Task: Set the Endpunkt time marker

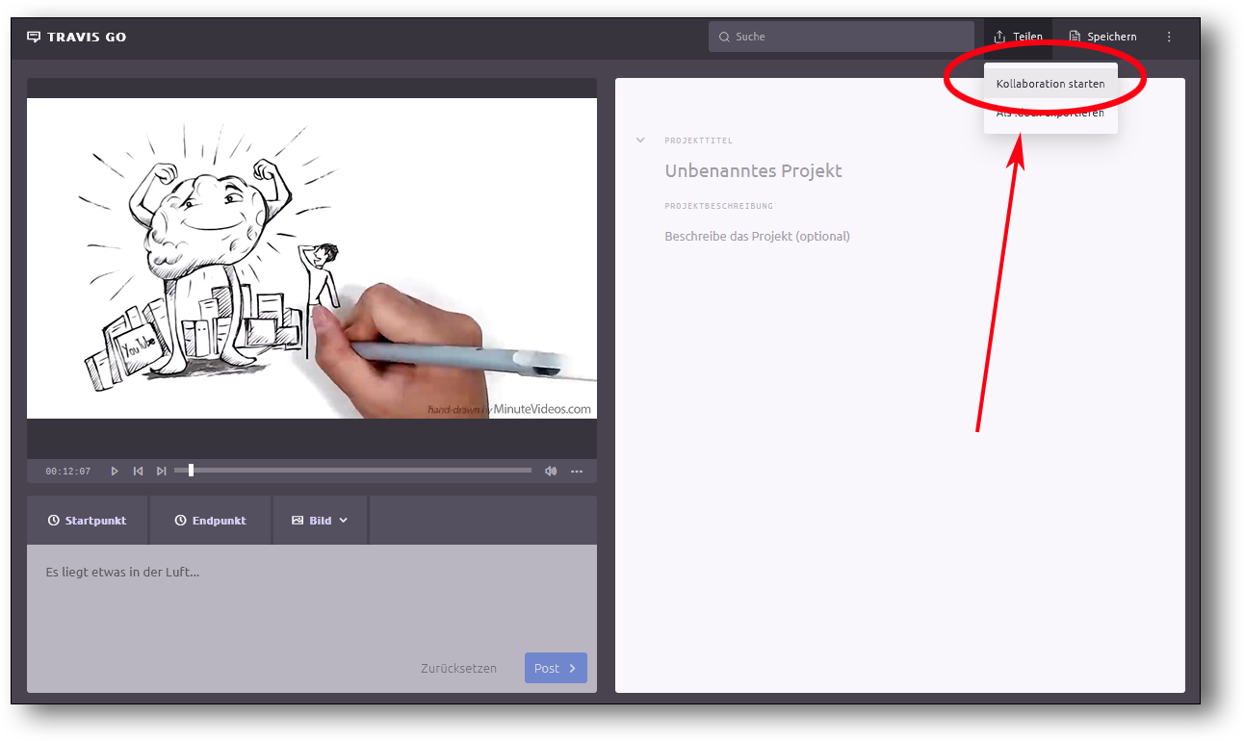Action: point(210,521)
